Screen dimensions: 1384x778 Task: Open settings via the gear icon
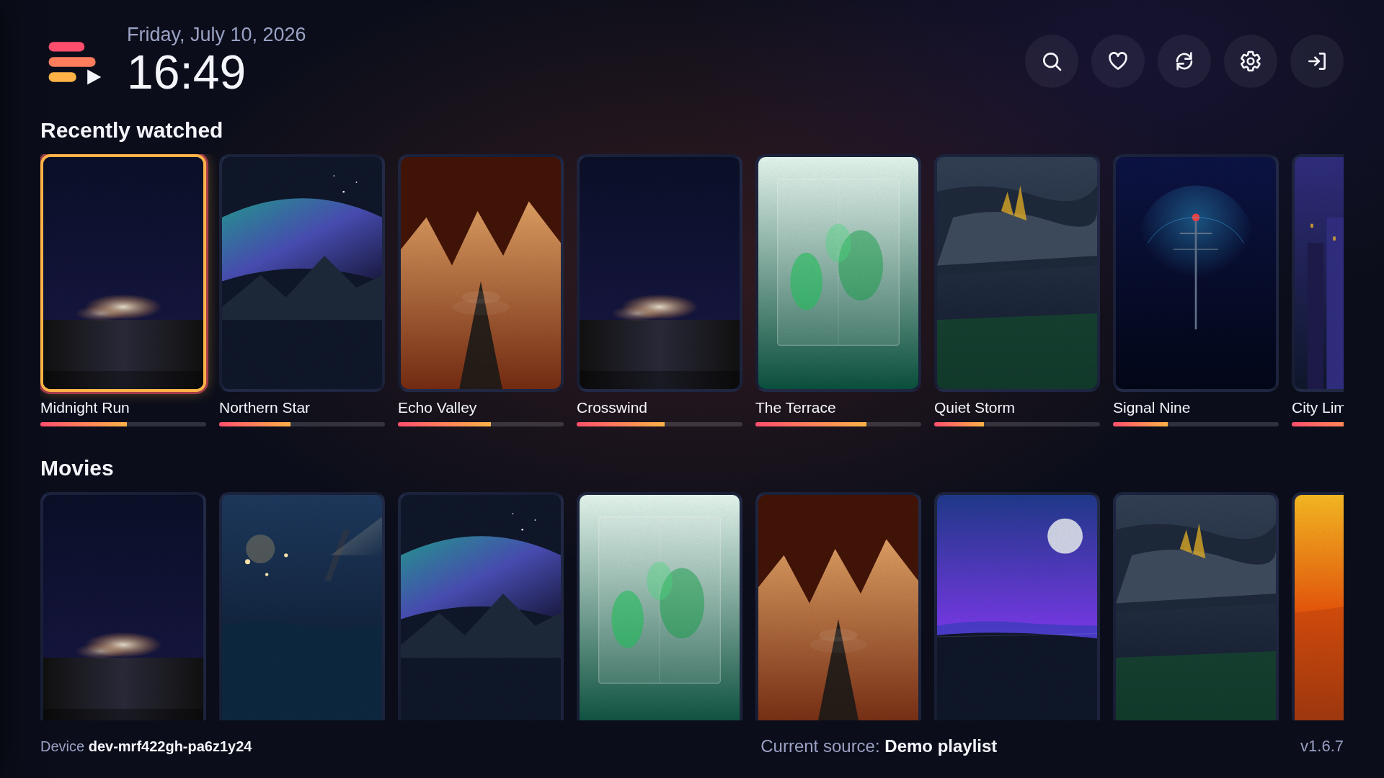tap(1251, 61)
